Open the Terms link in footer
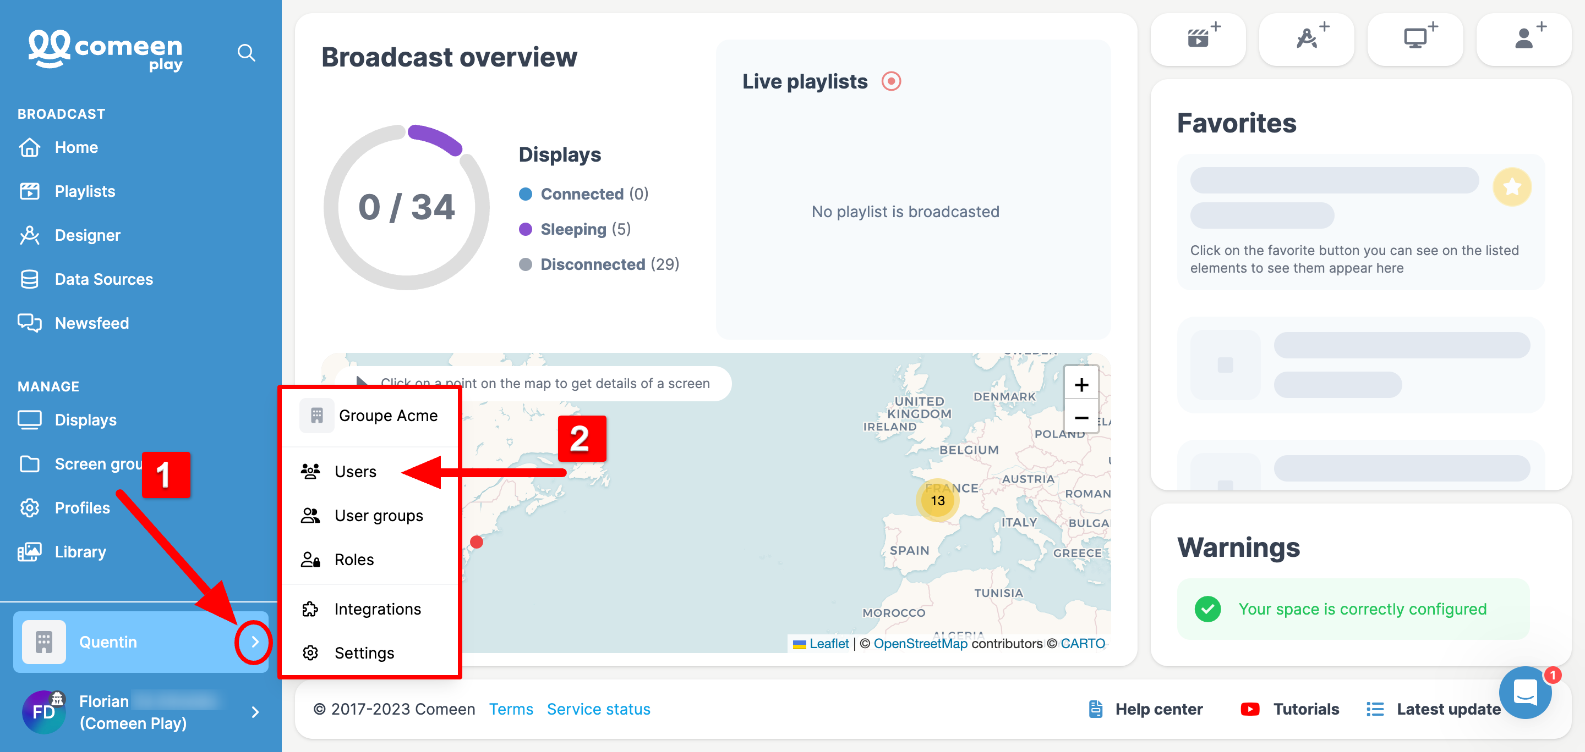This screenshot has width=1585, height=752. [511, 709]
